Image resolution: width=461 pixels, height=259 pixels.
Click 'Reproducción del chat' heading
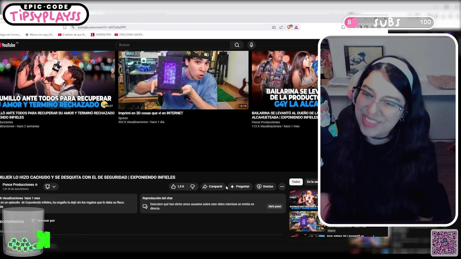[x=157, y=198]
